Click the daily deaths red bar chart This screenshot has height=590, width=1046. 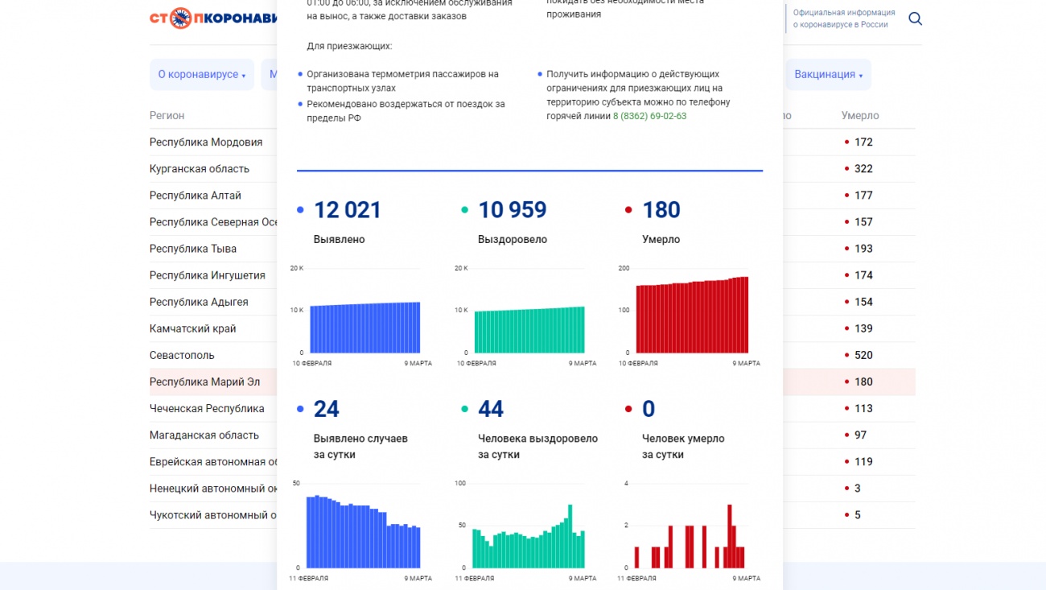pyautogui.click(x=690, y=535)
